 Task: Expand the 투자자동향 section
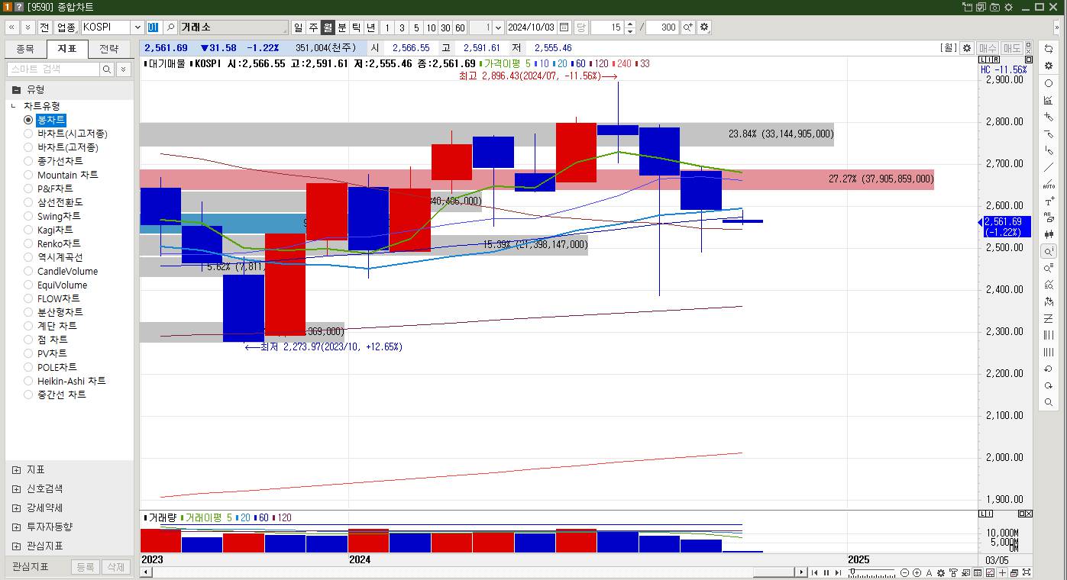coord(17,527)
